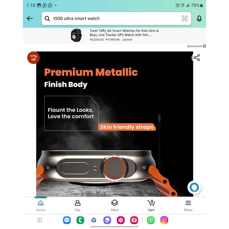Tap the back arrow beside search bar
Viewport: 229px width, 229px height.
(30, 19)
